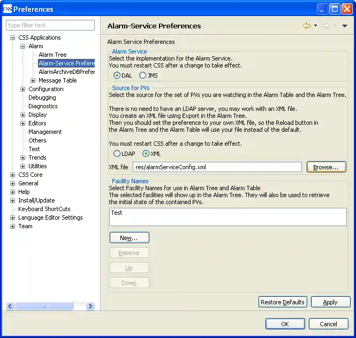The height and width of the screenshot is (338, 356).
Task: Click the XML file path field
Action: pyautogui.click(x=217, y=167)
